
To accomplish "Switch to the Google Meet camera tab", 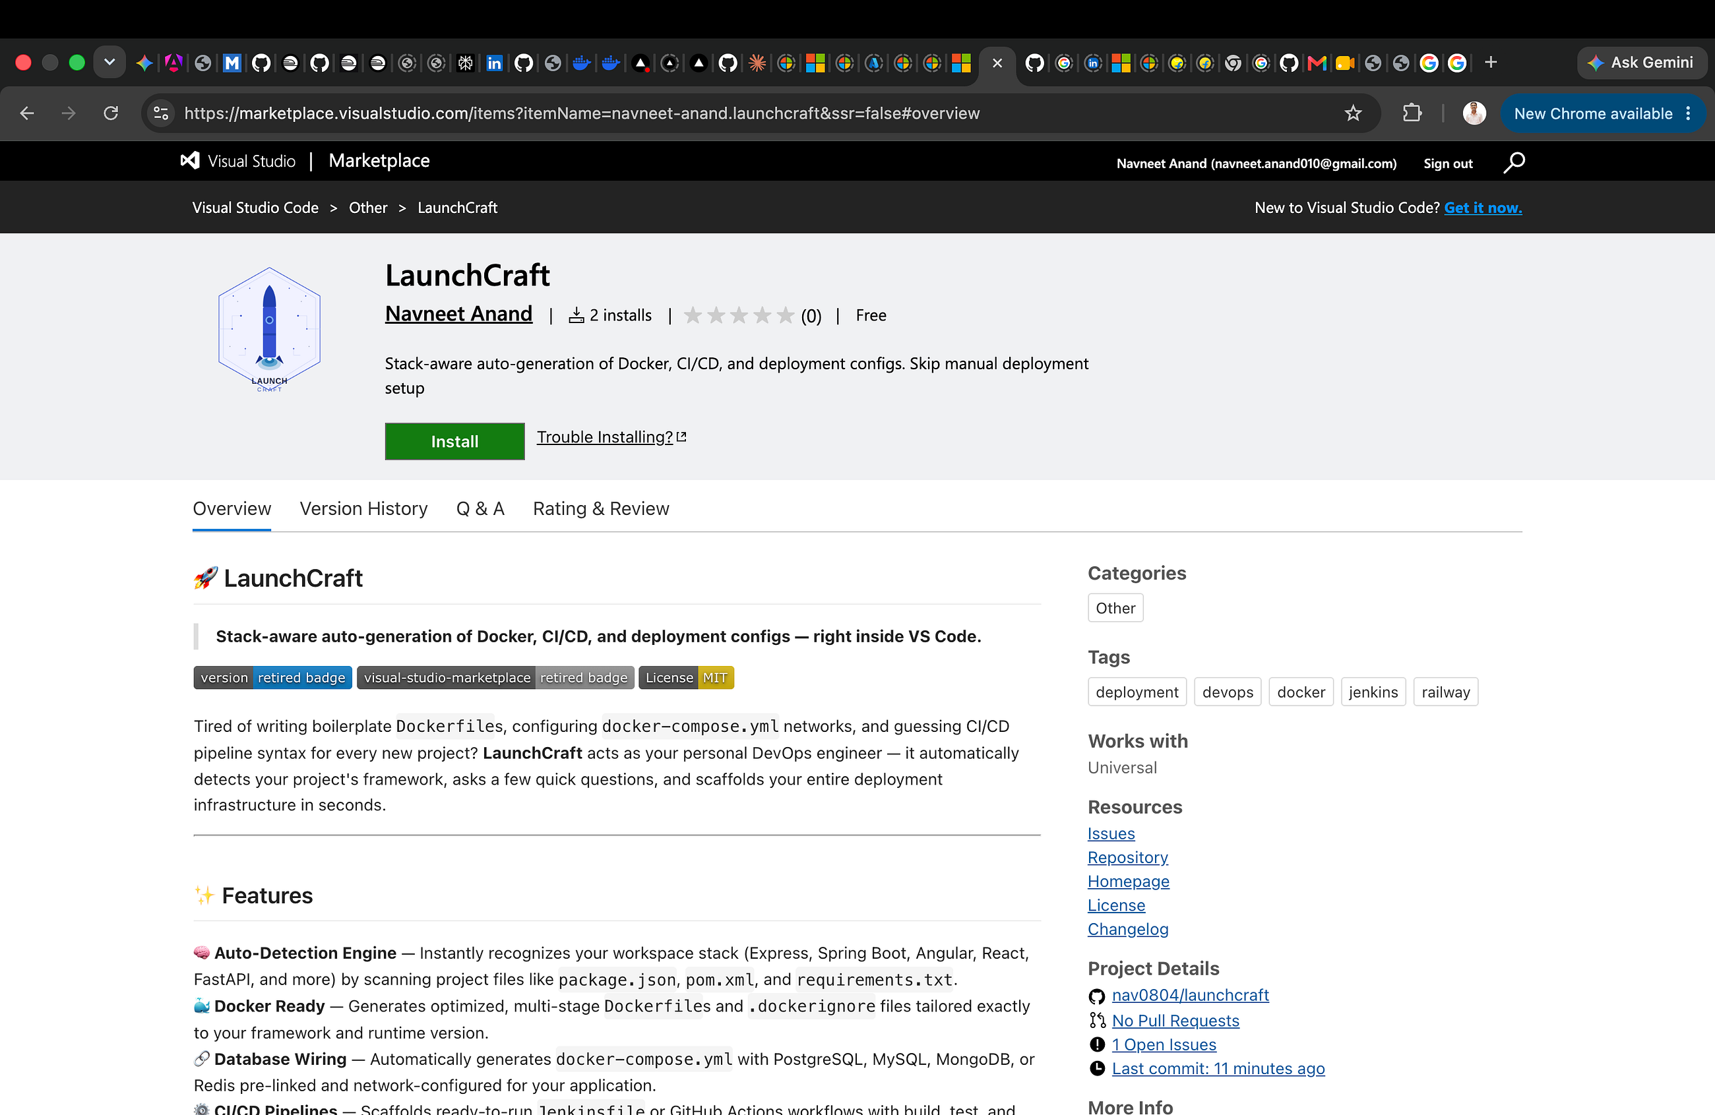I will 1344,63.
